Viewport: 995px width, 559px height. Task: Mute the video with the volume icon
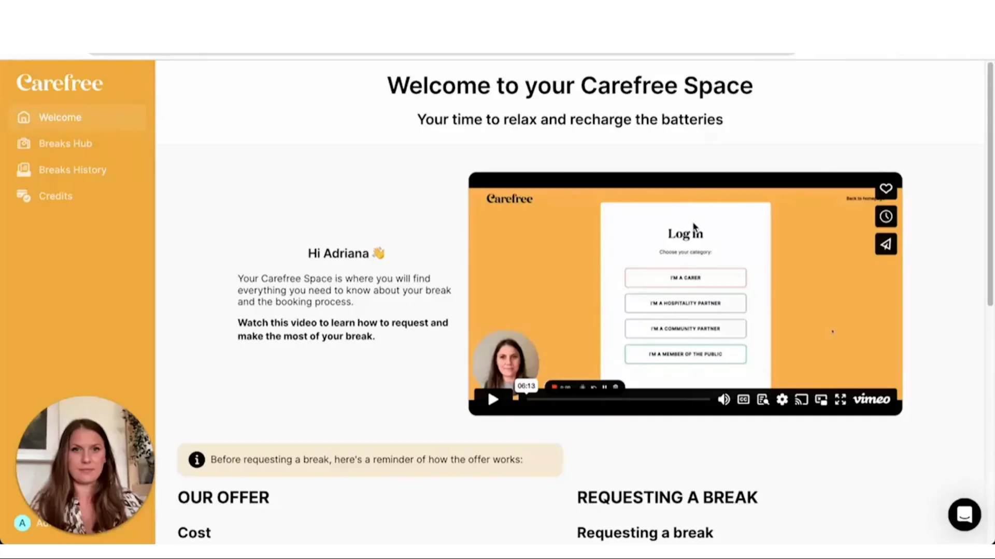pos(723,399)
